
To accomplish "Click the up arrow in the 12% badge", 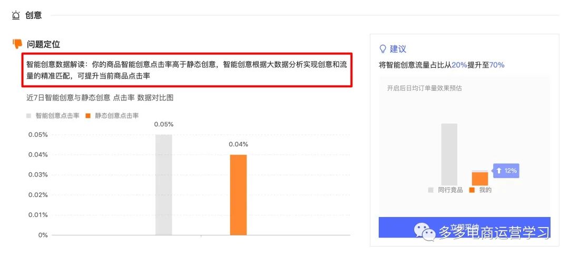I will tap(498, 170).
